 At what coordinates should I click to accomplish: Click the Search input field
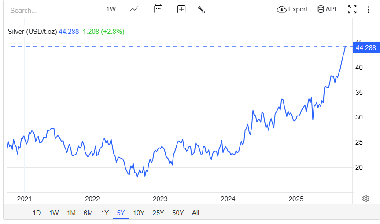[x=50, y=11]
